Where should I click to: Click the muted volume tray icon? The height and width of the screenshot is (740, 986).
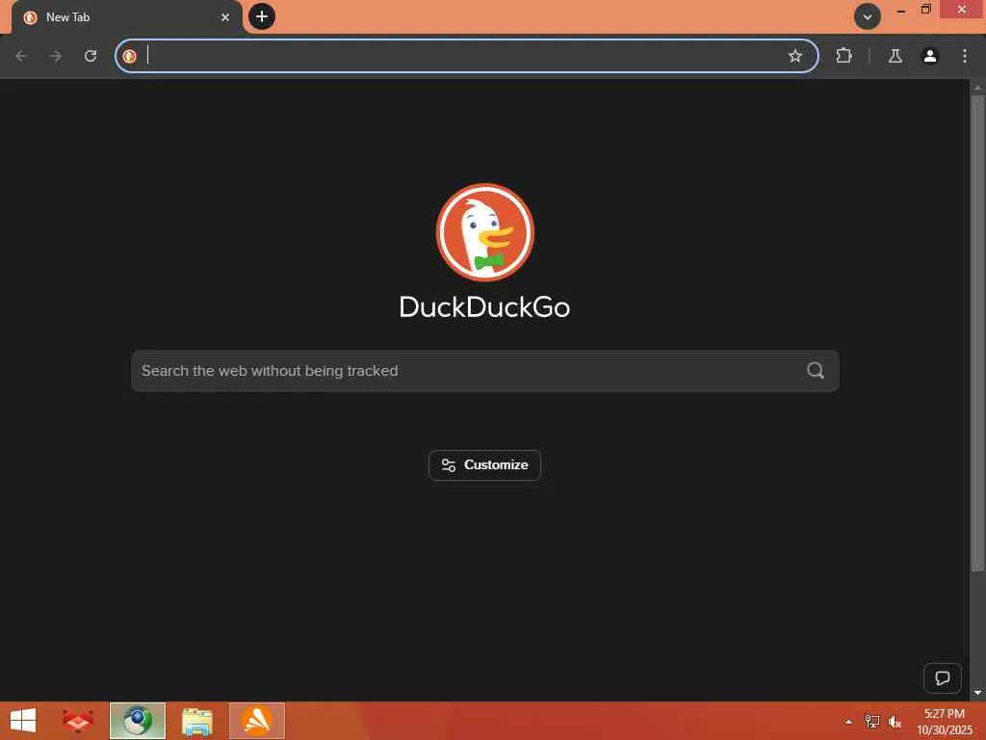895,721
